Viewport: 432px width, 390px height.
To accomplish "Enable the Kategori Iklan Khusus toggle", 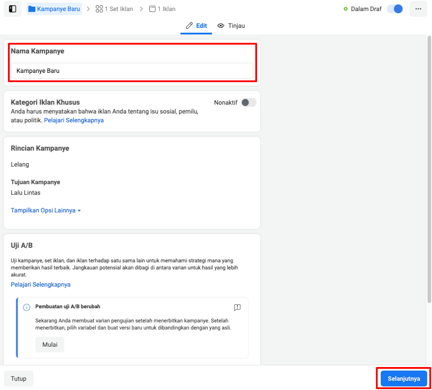I will [x=248, y=102].
